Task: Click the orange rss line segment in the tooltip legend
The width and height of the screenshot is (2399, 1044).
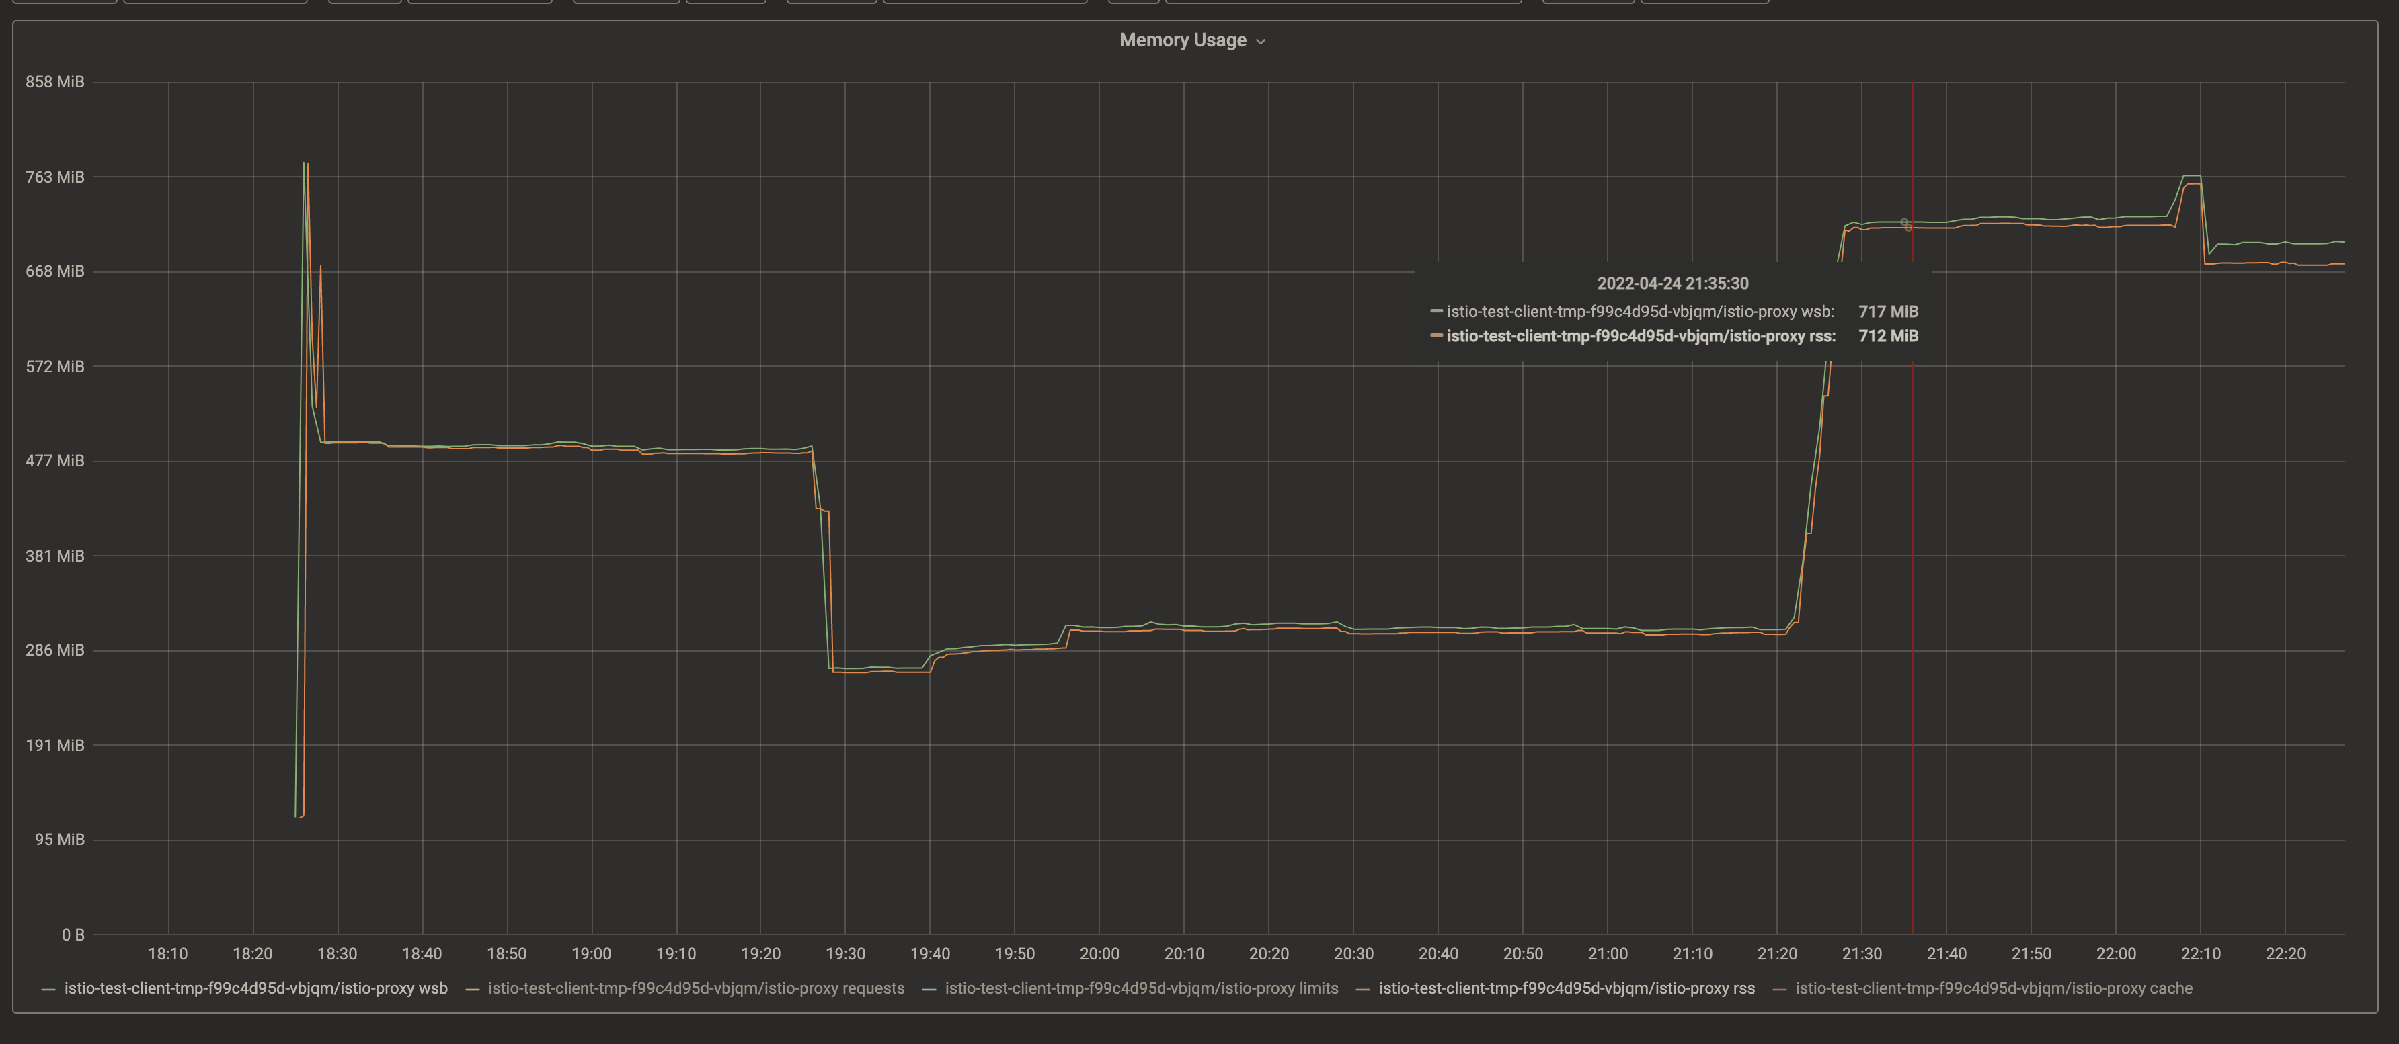Action: click(1435, 336)
